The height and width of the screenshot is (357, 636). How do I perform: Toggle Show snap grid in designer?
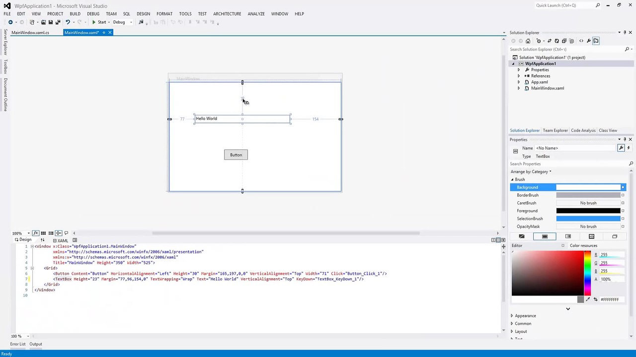(x=43, y=233)
